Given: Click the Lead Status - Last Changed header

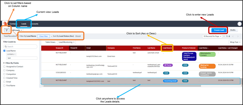Looking at the screenshot, I should tap(228, 48).
